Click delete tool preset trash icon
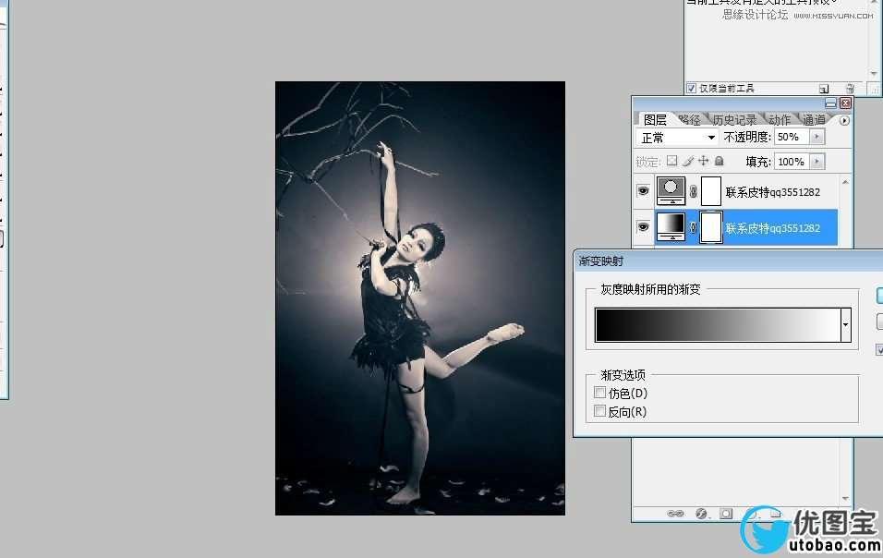The height and width of the screenshot is (558, 883). pyautogui.click(x=850, y=89)
